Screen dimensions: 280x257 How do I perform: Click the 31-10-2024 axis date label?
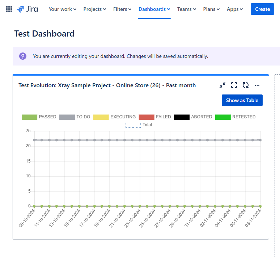[192, 218]
